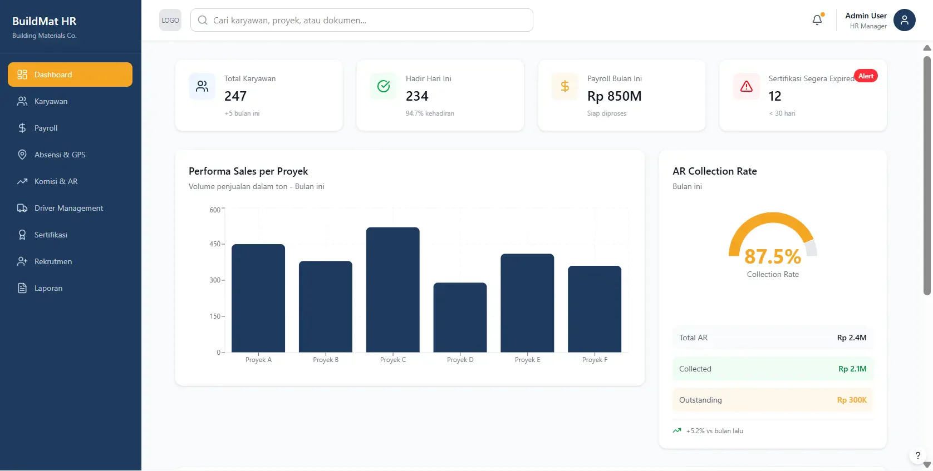Click the LOGO placeholder image
The width and height of the screenshot is (933, 471).
pyautogui.click(x=170, y=20)
